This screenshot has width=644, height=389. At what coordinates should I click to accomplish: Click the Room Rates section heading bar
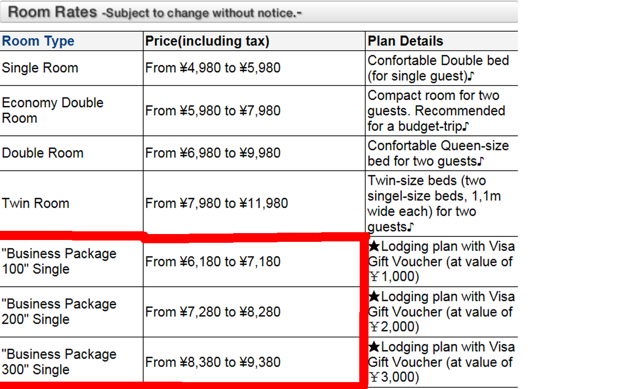259,12
